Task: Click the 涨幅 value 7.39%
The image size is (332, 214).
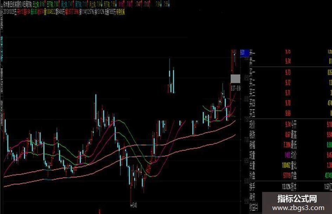Action: [x=287, y=145]
